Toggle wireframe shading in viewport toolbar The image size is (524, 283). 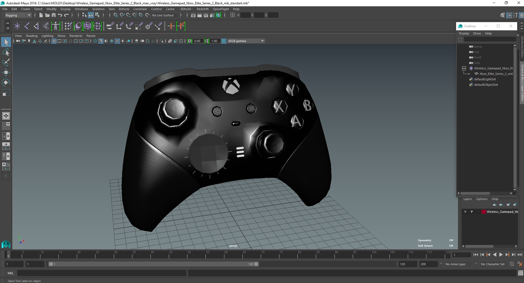tap(95, 41)
